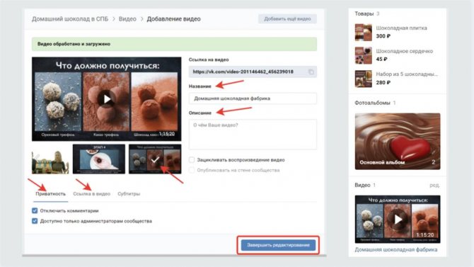Click the Видео обработано и загружено notice
474x267 pixels.
click(x=174, y=44)
